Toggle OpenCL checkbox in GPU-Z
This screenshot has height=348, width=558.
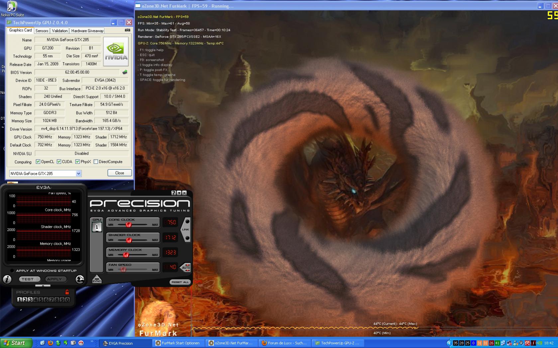(38, 162)
